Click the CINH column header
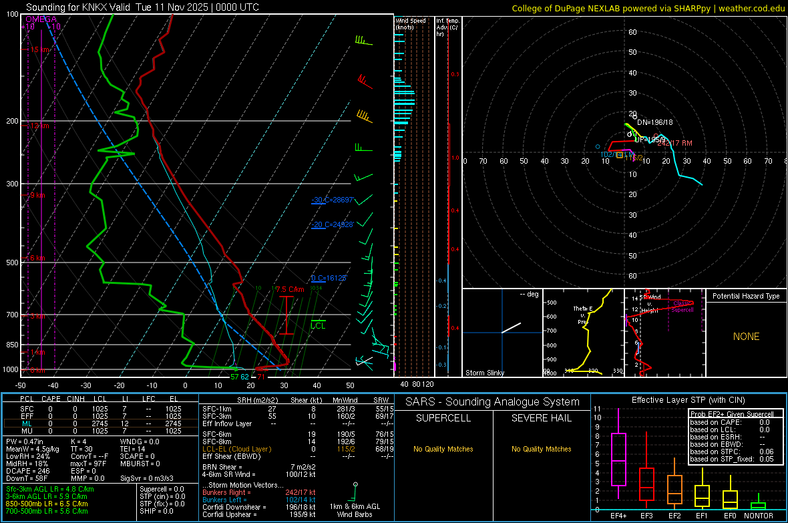 (x=76, y=399)
